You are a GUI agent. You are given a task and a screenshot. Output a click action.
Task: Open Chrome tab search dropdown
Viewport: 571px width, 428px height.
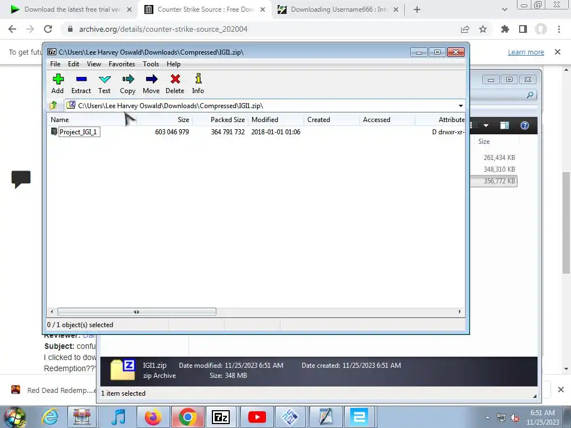click(x=504, y=10)
